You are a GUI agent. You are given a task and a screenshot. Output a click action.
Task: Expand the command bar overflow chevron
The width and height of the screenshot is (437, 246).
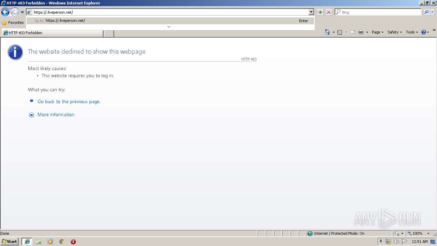(434, 30)
